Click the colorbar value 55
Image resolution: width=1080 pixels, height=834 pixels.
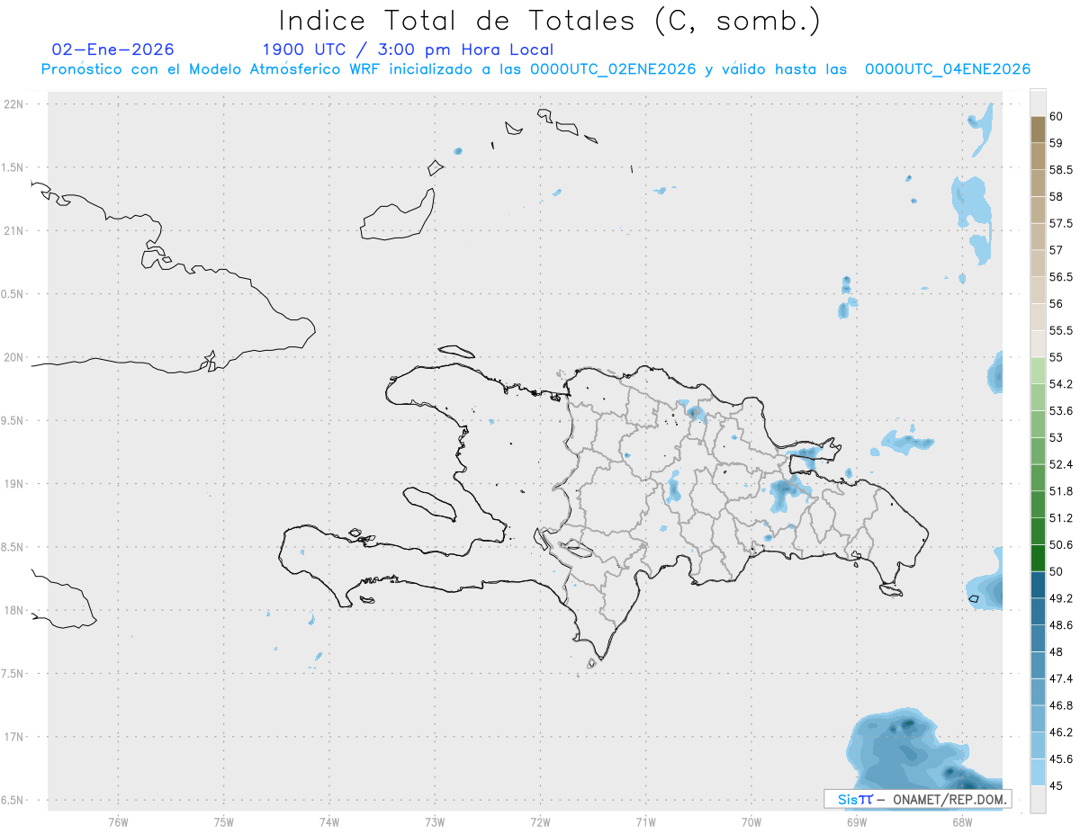(1056, 357)
